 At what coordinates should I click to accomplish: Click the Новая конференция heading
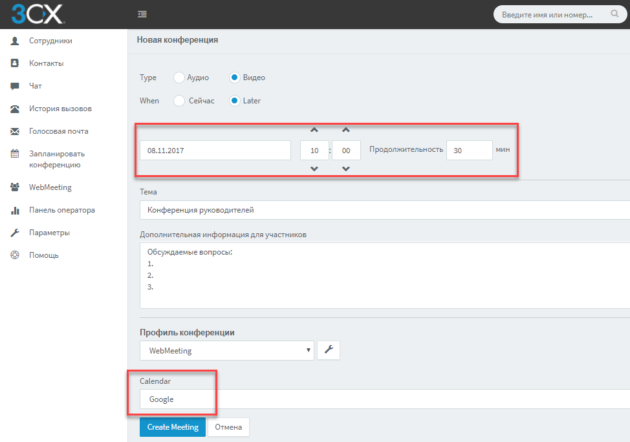(177, 40)
